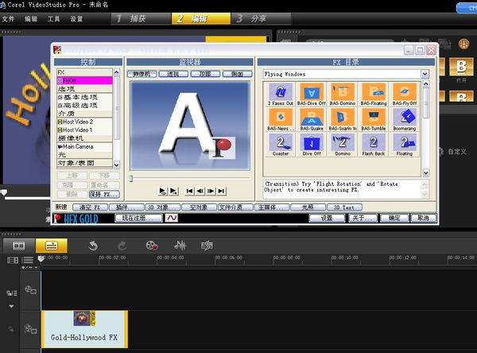Viewport: 477px width, 353px height.
Task: Select the Dive Off effect icon
Action: pyautogui.click(x=312, y=145)
